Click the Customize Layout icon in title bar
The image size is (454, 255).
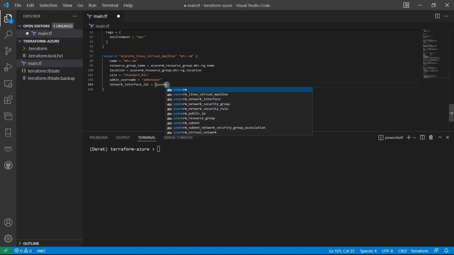point(406,5)
